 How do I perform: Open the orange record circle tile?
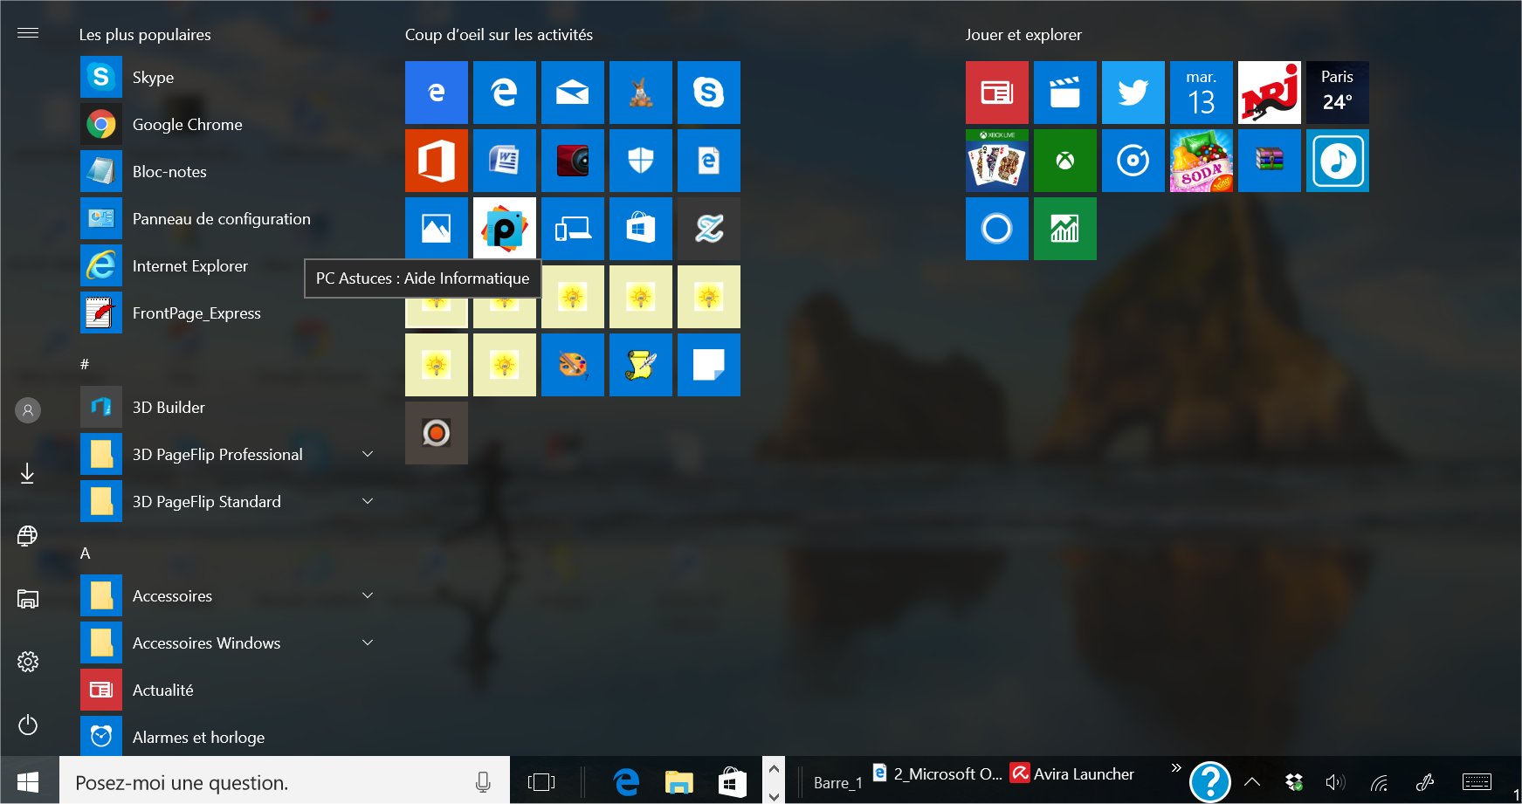pos(436,433)
